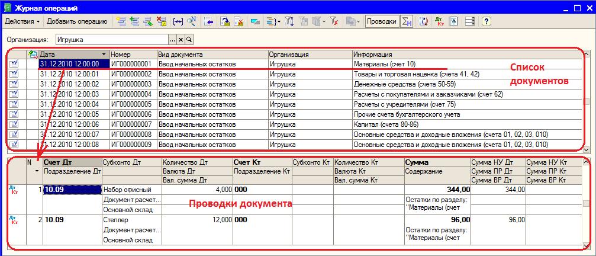
Task: Select the quantity cell 12,000
Action: point(197,220)
